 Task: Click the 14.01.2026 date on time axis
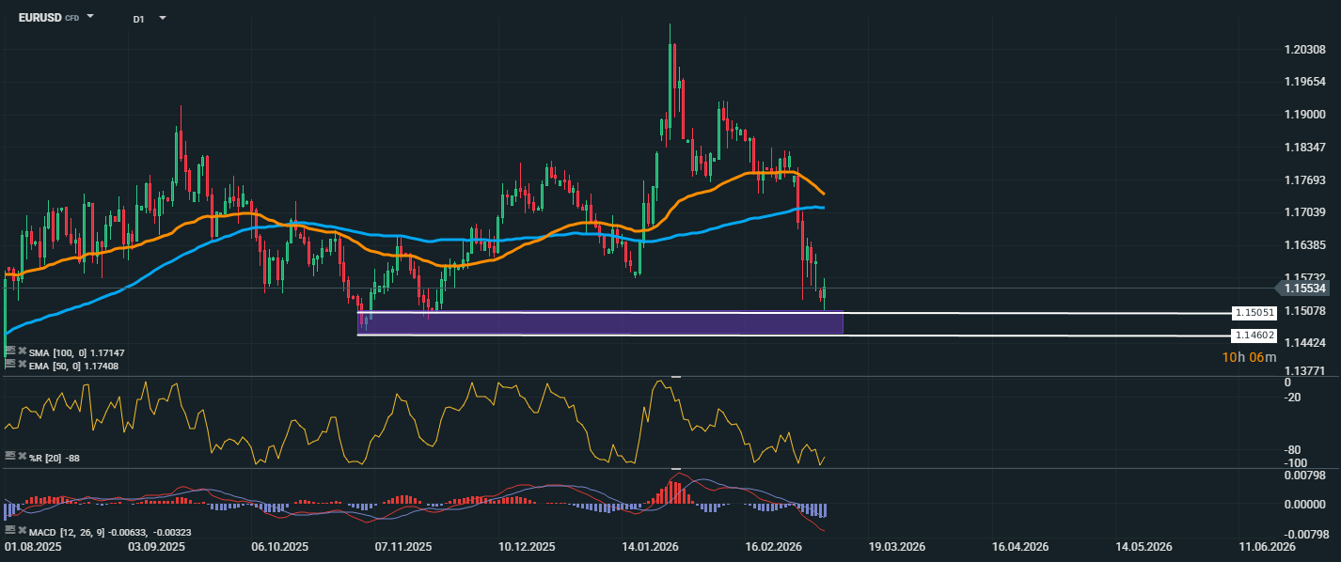tap(651, 546)
